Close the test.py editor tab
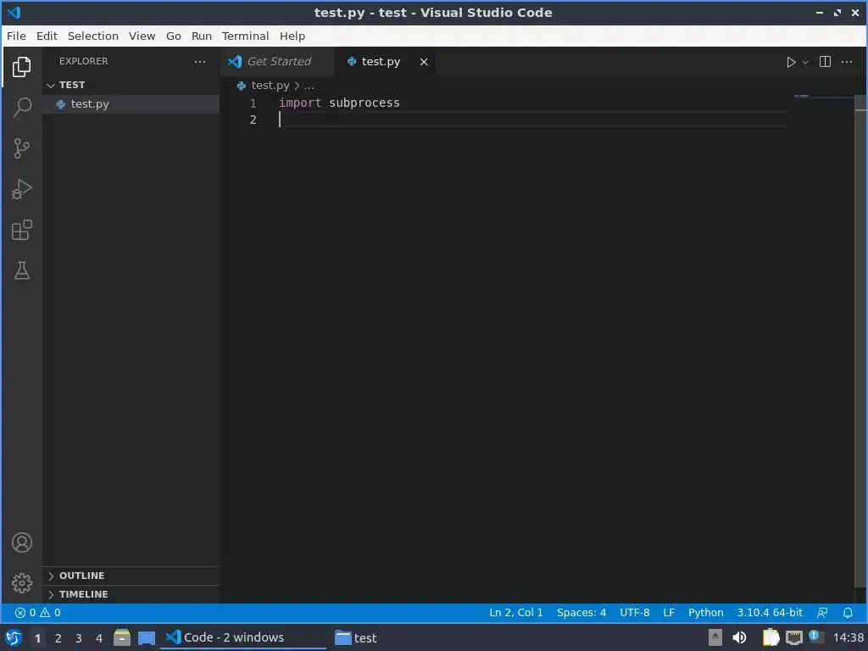 pyautogui.click(x=424, y=62)
